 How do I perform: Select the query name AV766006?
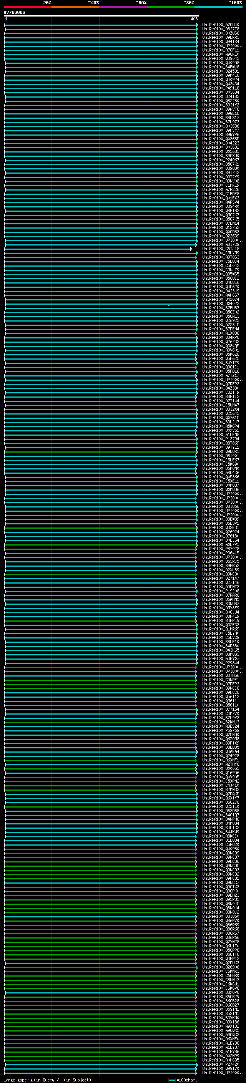tap(14, 13)
